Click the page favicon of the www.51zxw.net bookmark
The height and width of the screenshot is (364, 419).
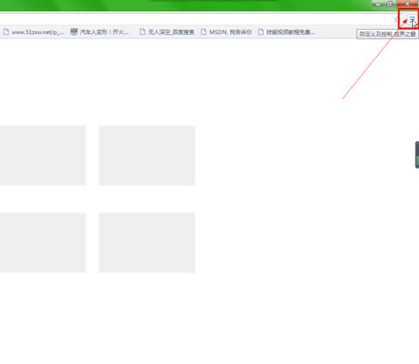6,32
